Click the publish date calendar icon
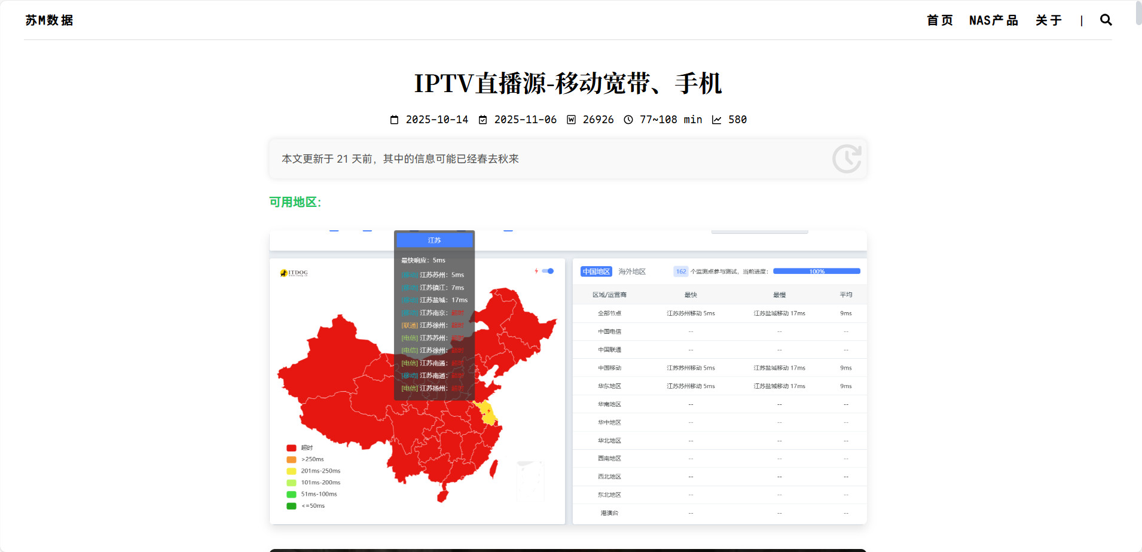The height and width of the screenshot is (552, 1142). click(394, 120)
